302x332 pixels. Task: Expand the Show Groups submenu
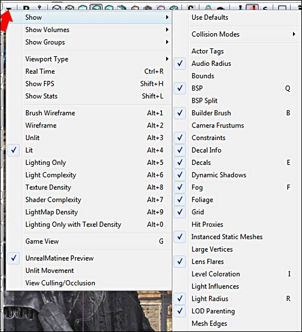[89, 42]
